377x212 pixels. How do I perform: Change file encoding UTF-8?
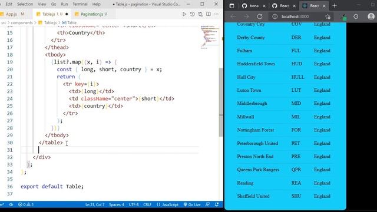click(134, 204)
